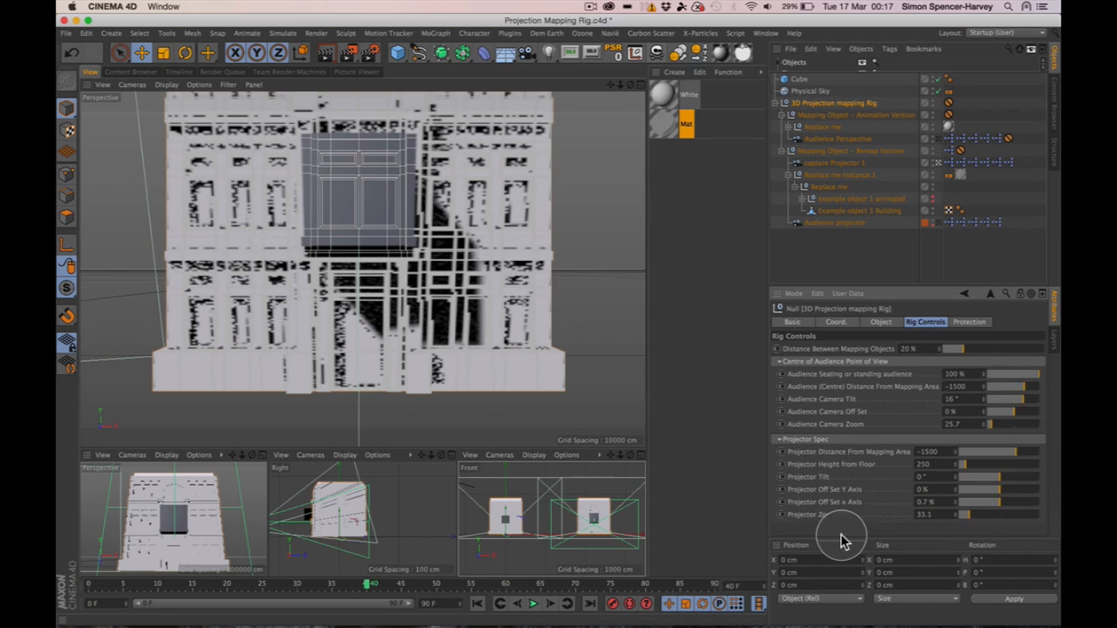The height and width of the screenshot is (628, 1117).
Task: Toggle Physical Sky green enable checkmark
Action: pos(938,91)
